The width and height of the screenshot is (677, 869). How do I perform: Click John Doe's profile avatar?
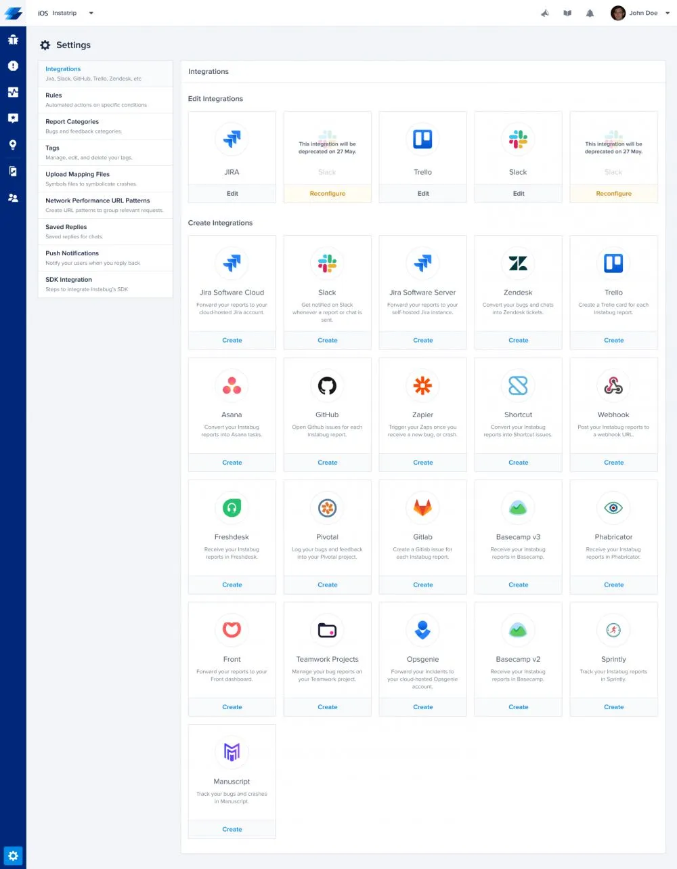[618, 13]
